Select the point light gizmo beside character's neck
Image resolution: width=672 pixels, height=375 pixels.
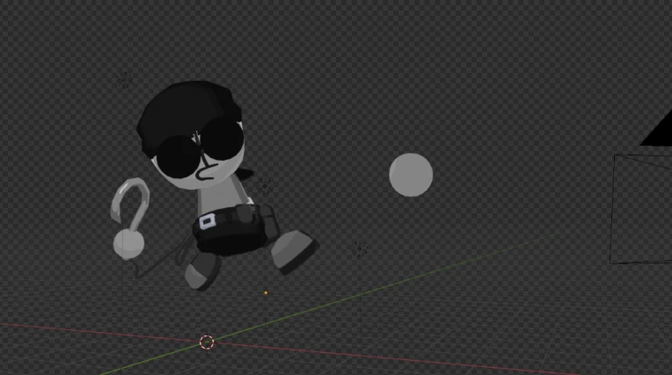tap(265, 186)
